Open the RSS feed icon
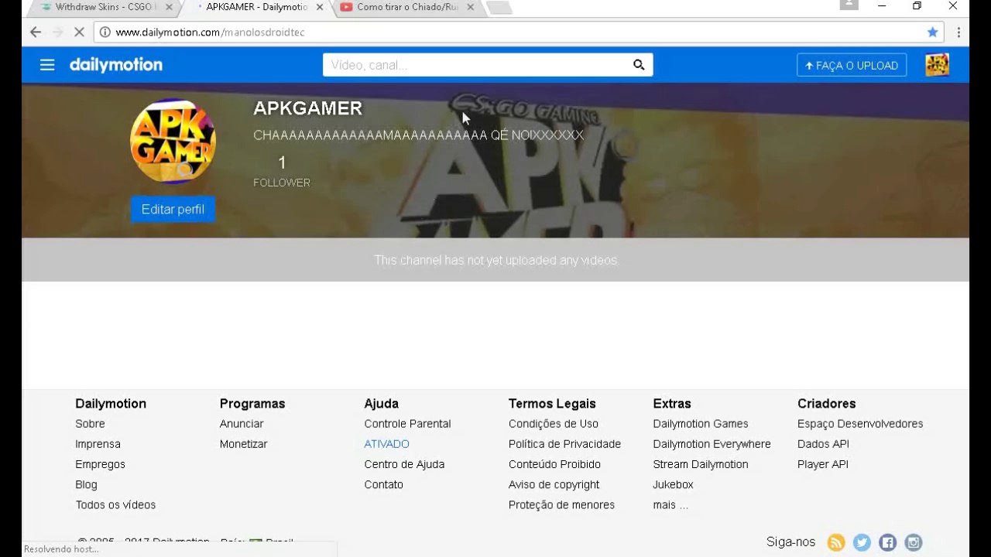This screenshot has width=991, height=557. pyautogui.click(x=836, y=542)
